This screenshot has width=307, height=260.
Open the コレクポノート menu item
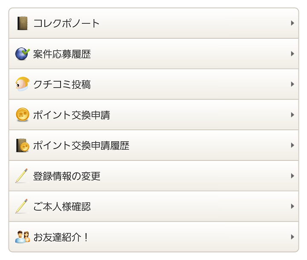pos(153,23)
